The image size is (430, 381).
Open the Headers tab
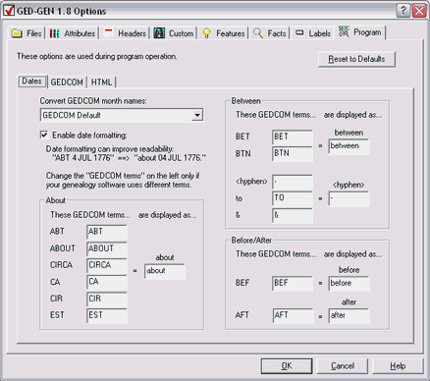coord(125,33)
